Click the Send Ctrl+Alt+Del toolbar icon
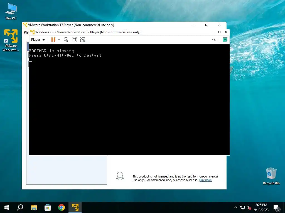This screenshot has height=213, width=285. 66,40
